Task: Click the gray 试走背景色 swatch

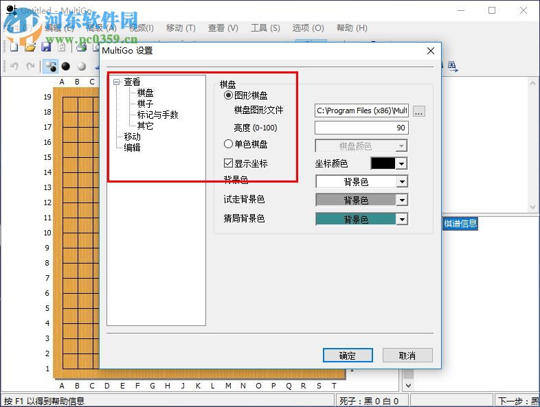Action: pos(356,200)
